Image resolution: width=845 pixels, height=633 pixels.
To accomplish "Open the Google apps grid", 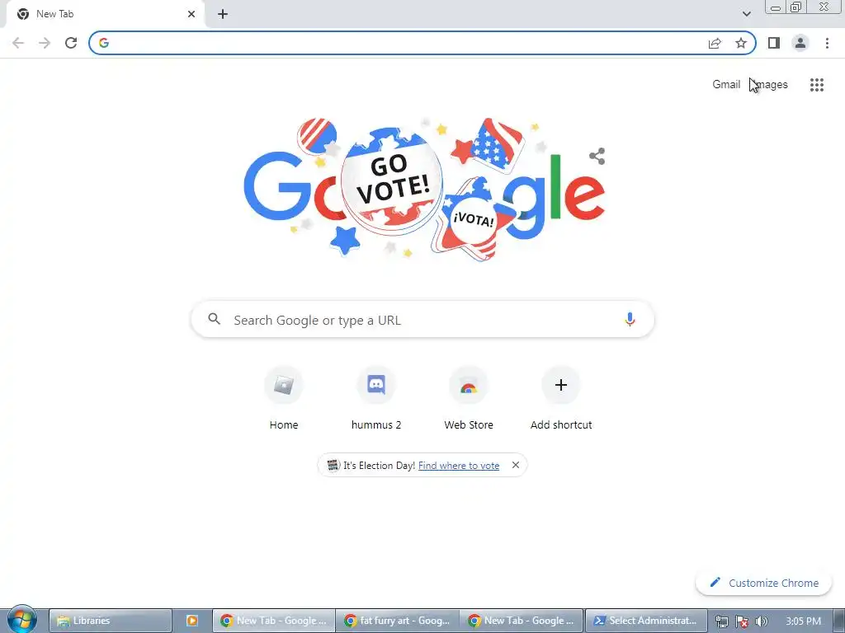I will [817, 85].
